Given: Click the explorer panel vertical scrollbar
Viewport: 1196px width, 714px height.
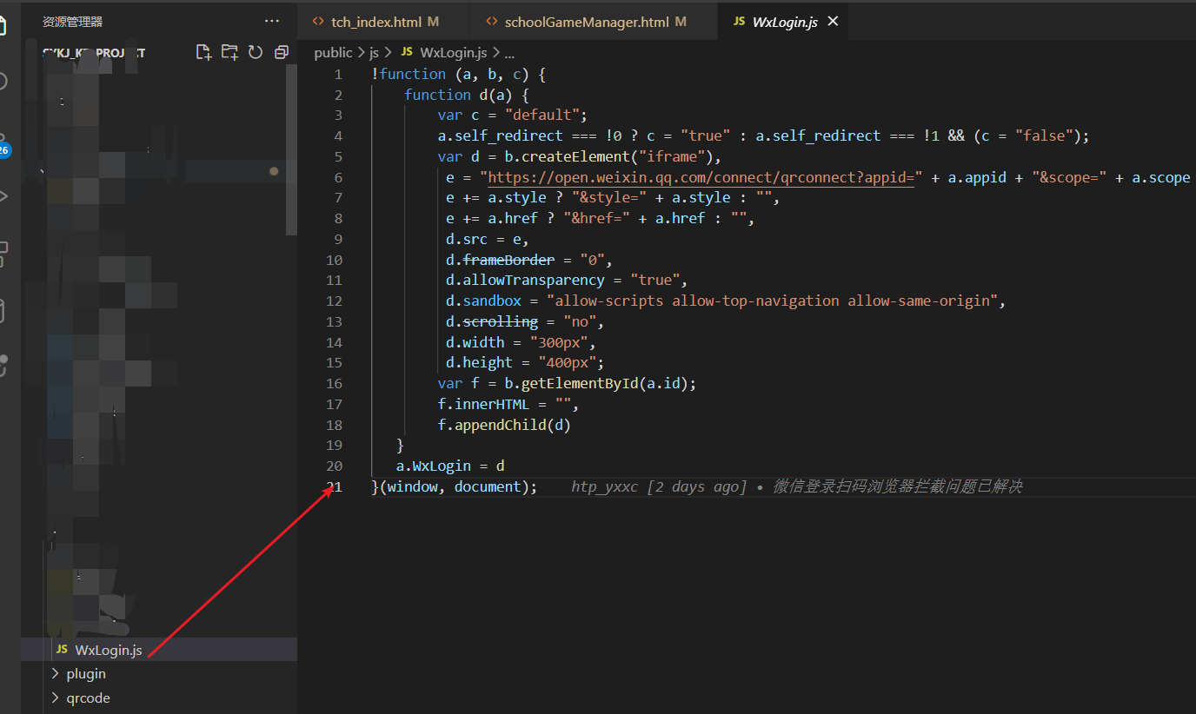Looking at the screenshot, I should click(x=291, y=149).
